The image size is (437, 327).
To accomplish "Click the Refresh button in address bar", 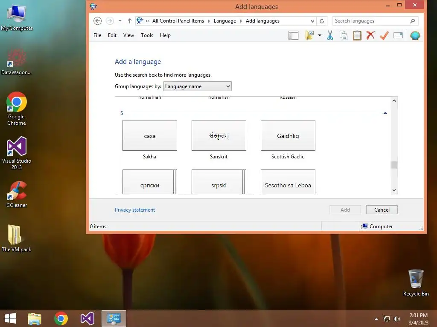I will click(x=322, y=21).
